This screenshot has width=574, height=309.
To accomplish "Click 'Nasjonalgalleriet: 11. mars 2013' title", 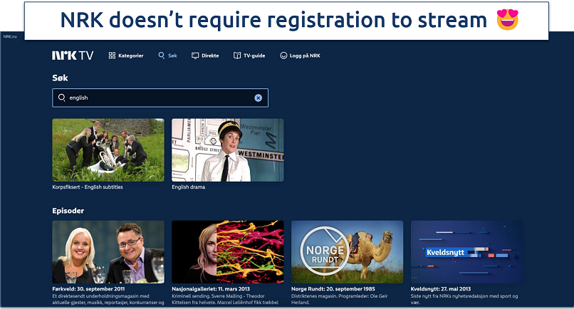I will click(211, 289).
